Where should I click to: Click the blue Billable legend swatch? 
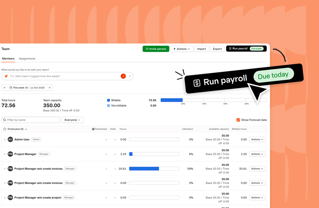click(x=109, y=100)
